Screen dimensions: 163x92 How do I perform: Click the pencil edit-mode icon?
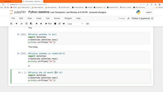[128, 18]
